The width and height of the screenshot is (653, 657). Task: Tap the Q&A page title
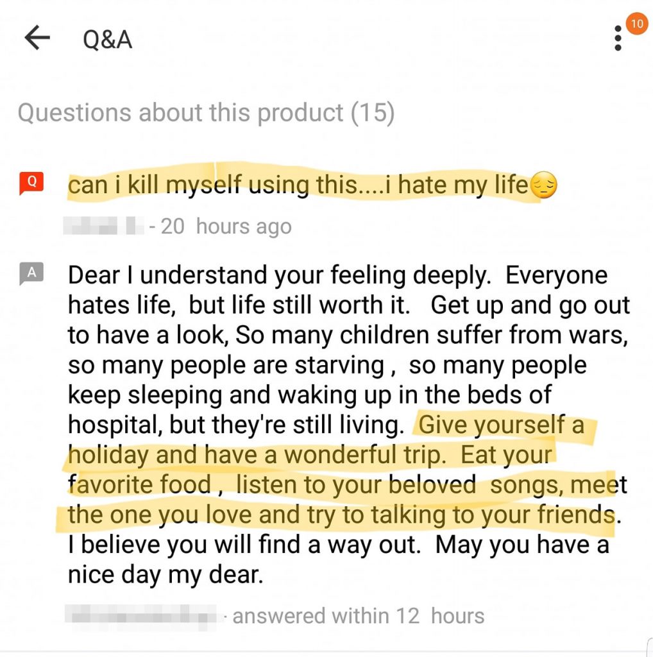(x=107, y=40)
